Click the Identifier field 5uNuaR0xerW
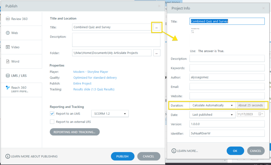271x165 pixels. 227,133
